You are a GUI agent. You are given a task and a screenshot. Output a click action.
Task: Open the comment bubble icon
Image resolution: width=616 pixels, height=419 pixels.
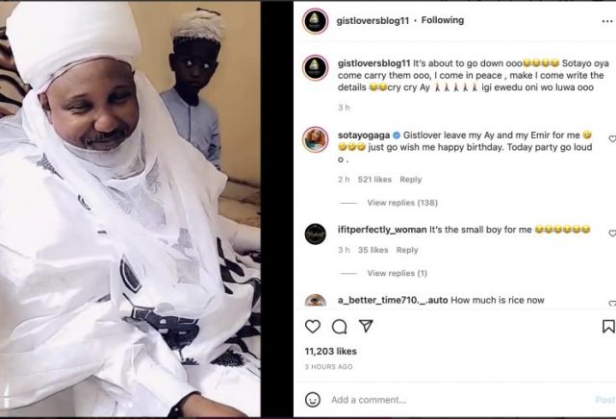[x=339, y=327]
